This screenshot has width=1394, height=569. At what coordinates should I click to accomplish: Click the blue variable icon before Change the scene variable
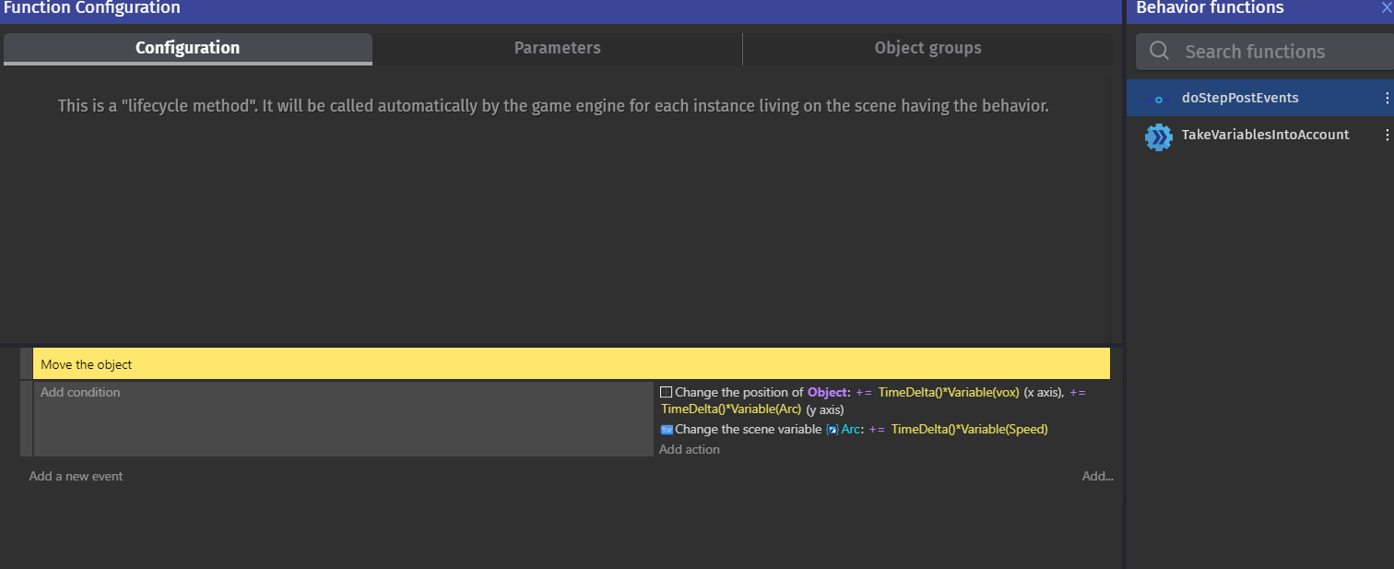click(x=666, y=428)
